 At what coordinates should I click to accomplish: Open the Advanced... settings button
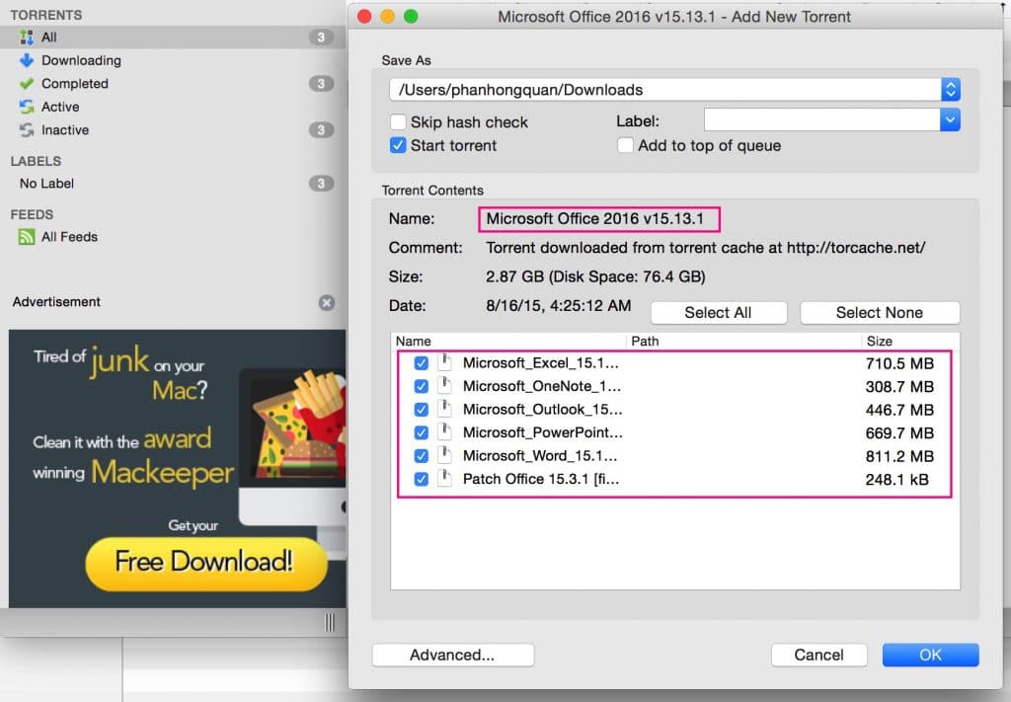coord(452,655)
